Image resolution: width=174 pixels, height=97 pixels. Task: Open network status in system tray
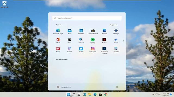point(157,94)
